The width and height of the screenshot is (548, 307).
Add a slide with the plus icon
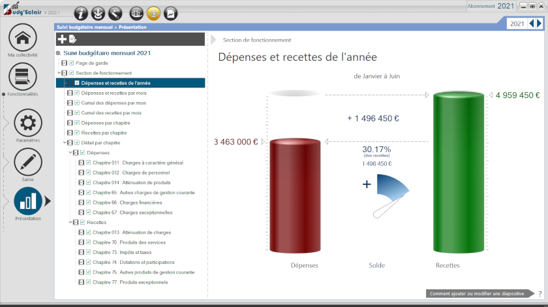62,39
